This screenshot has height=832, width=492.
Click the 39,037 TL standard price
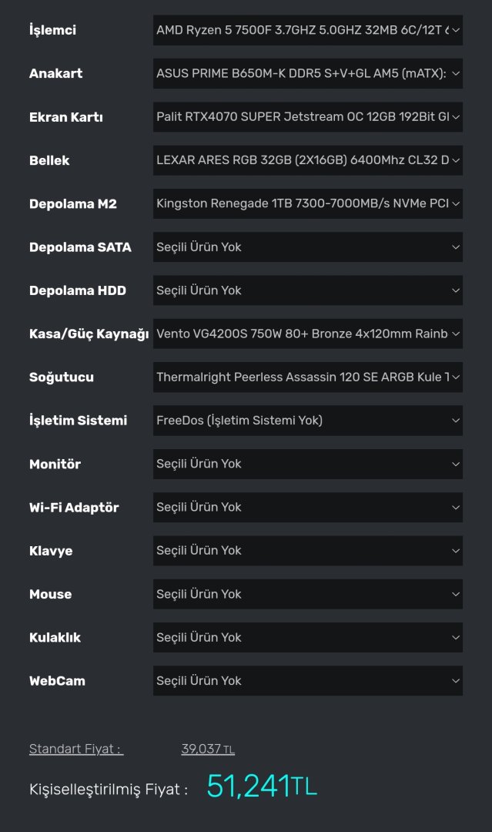point(208,749)
